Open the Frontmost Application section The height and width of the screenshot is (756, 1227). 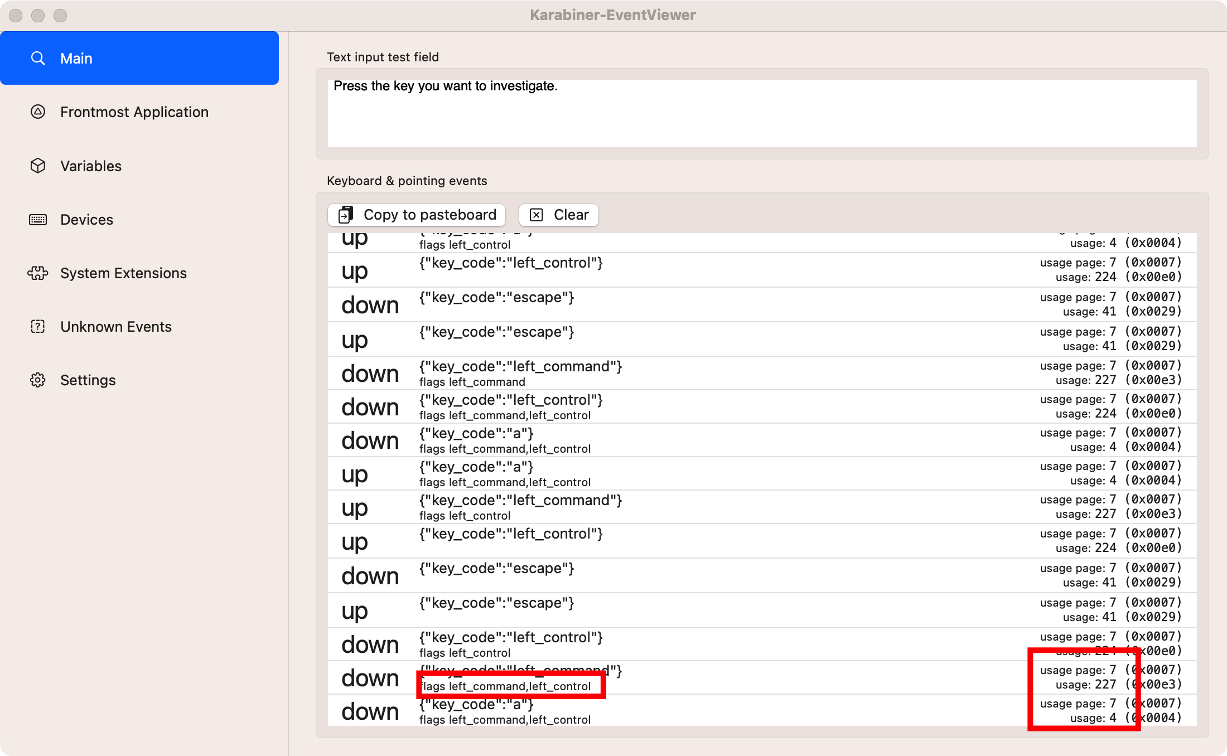[x=134, y=112]
